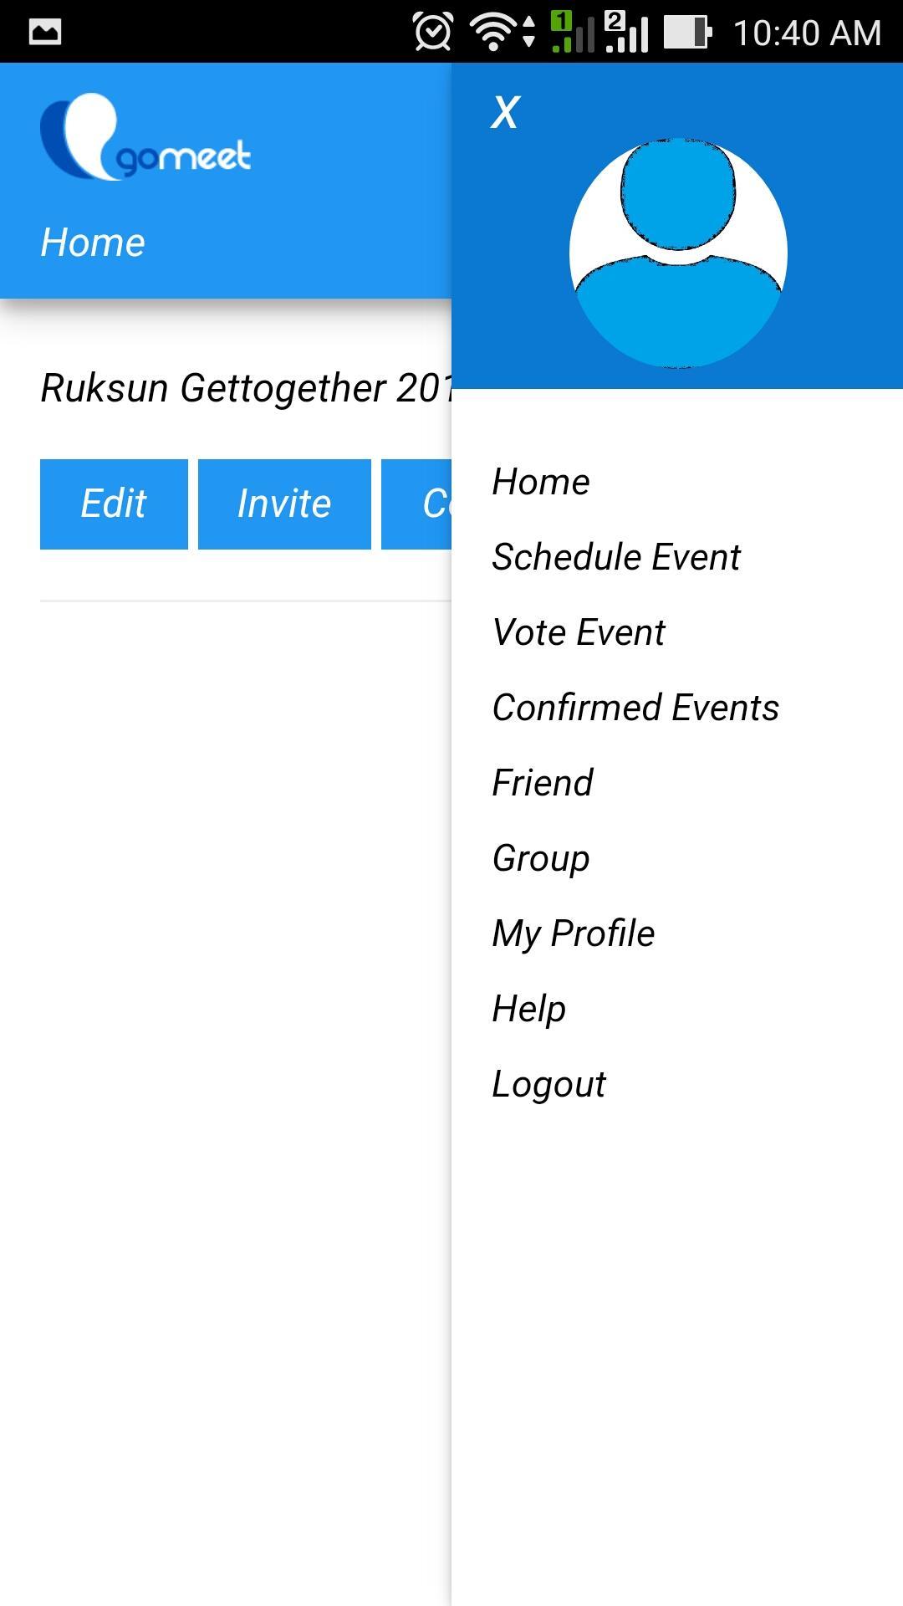Log out via the Logout item
This screenshot has width=903, height=1606.
548,1084
